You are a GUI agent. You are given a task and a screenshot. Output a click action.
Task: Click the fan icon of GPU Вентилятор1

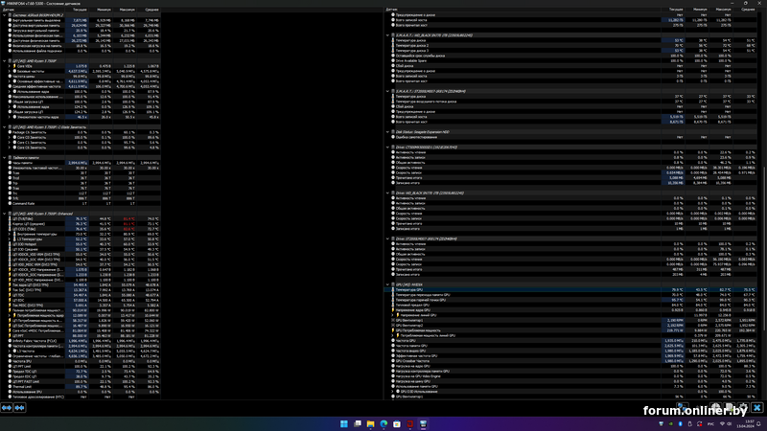click(393, 321)
